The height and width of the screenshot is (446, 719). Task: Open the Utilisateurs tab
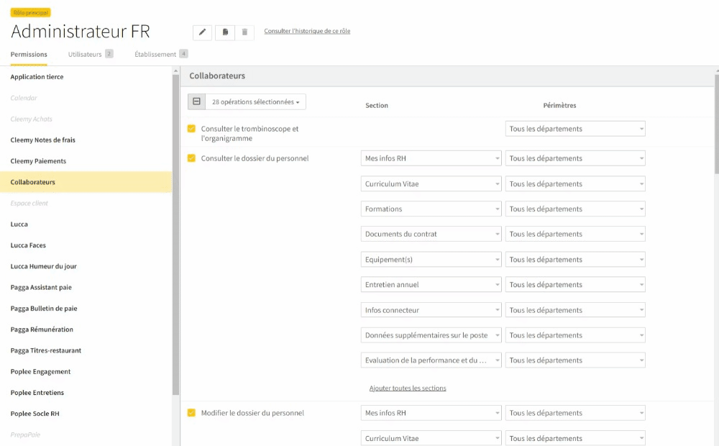91,54
